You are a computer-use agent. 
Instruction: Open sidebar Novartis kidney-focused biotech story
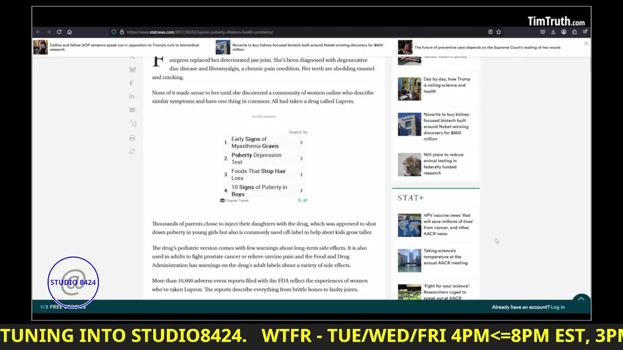pyautogui.click(x=446, y=126)
